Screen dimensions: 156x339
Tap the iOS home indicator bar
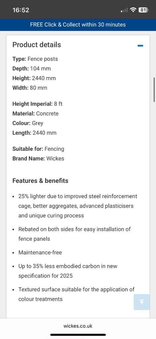coord(78,335)
